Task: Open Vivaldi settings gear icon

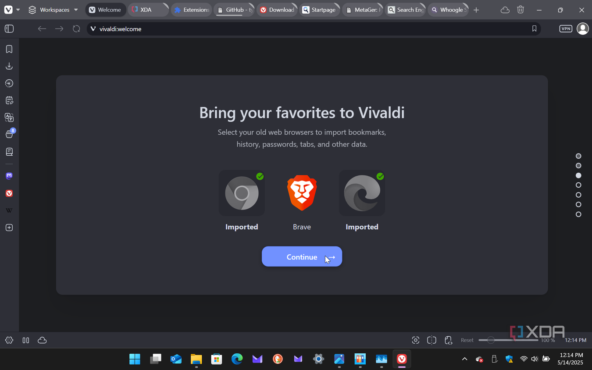Action: 9,340
